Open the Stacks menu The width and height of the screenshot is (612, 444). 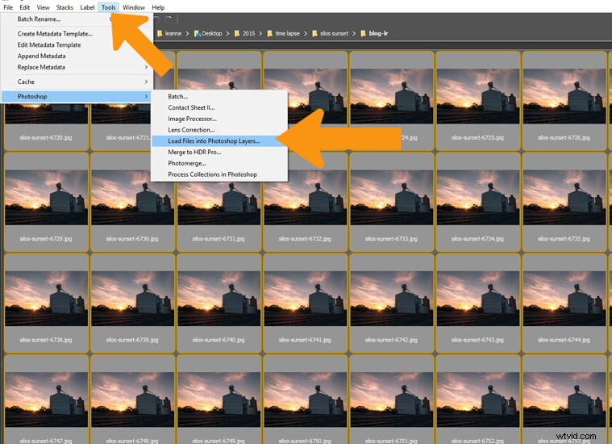(x=65, y=7)
